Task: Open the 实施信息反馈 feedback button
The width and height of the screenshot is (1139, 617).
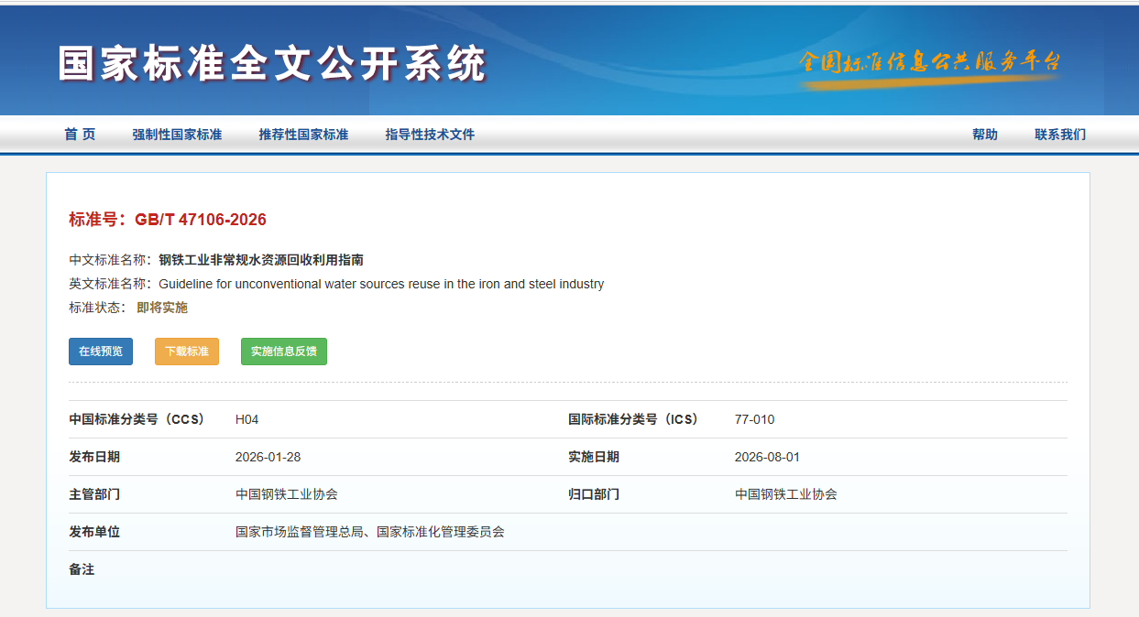Action: (x=284, y=352)
